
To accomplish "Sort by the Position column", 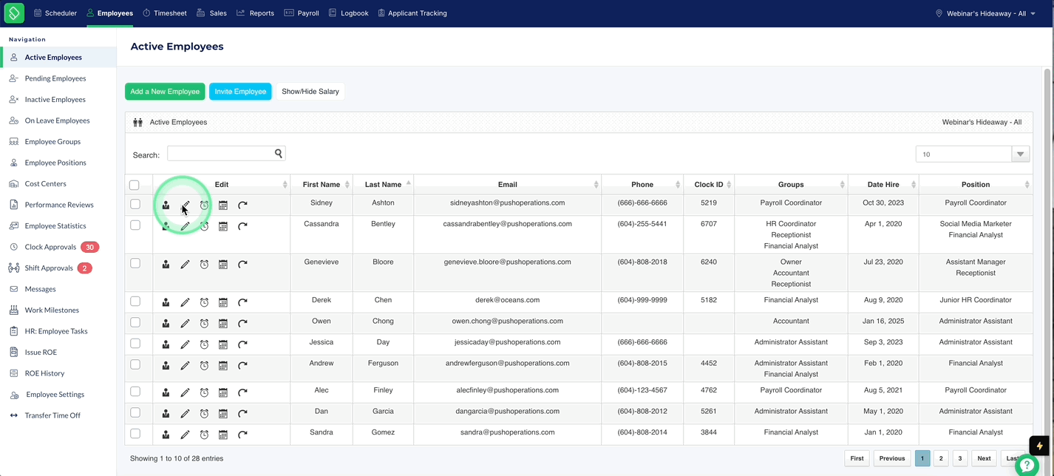I will 975,184.
